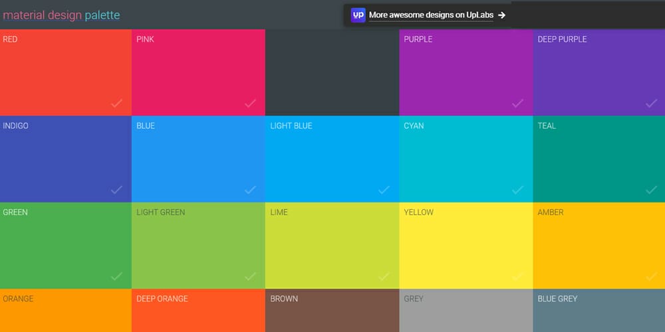Click the checkmark icon in the Red tile
Image resolution: width=665 pixels, height=332 pixels.
(116, 104)
